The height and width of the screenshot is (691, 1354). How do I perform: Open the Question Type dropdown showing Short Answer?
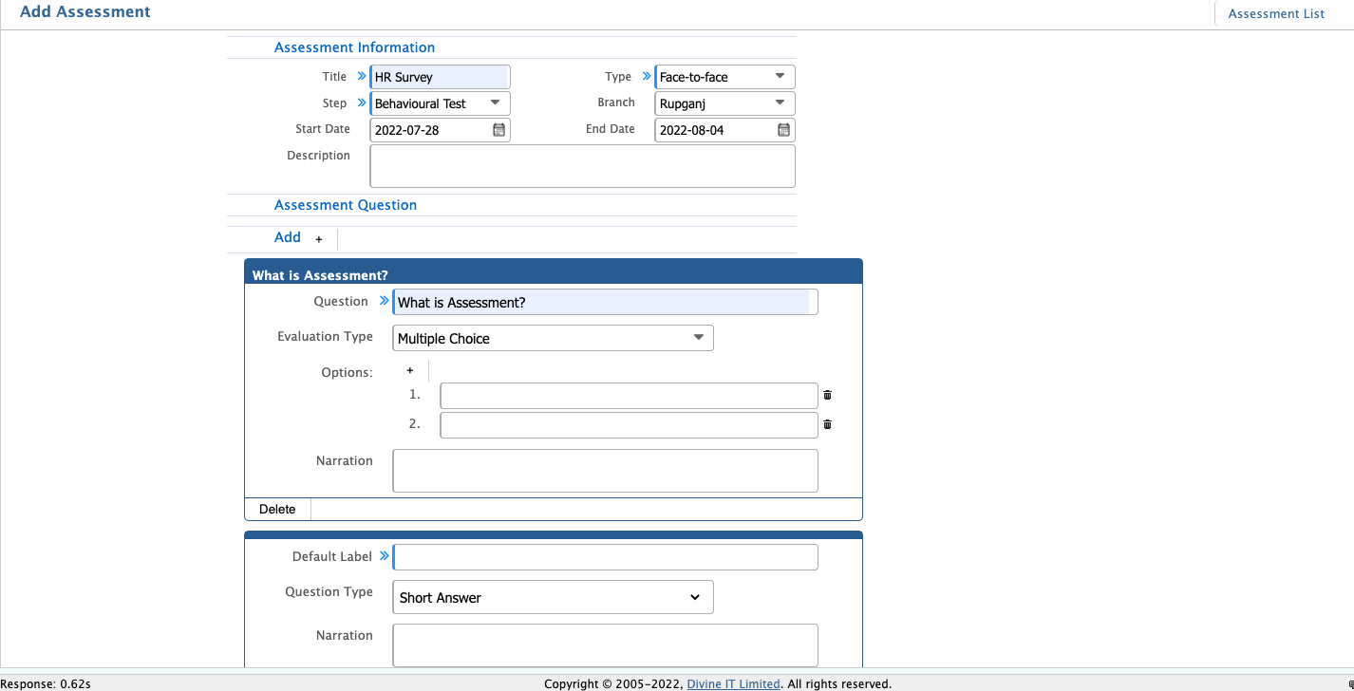pos(553,597)
